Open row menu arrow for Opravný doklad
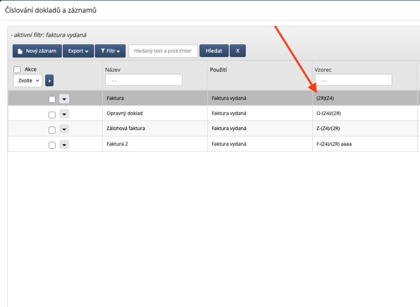Viewport: 420px width, 307px height. point(64,115)
